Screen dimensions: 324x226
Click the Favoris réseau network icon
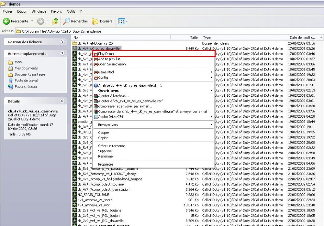pyautogui.click(x=10, y=87)
